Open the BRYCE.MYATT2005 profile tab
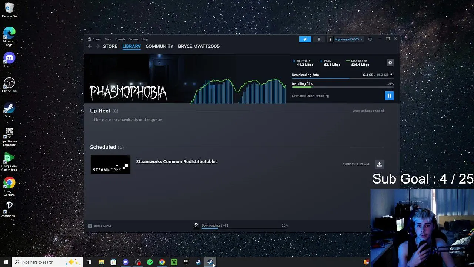Image resolution: width=474 pixels, height=267 pixels. click(199, 46)
